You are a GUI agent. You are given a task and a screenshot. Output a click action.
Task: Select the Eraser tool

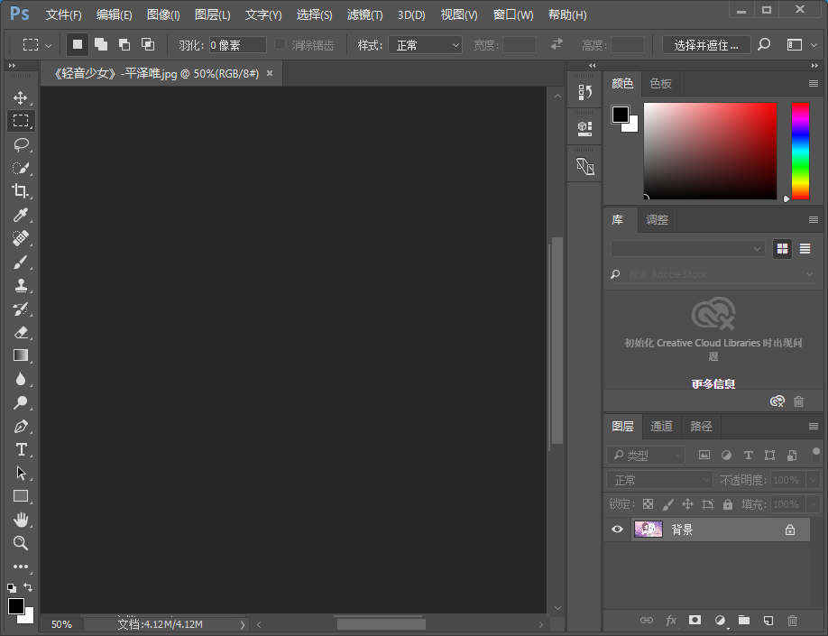(x=21, y=332)
